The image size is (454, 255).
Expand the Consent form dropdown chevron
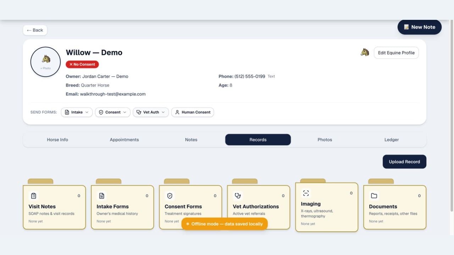coord(124,112)
